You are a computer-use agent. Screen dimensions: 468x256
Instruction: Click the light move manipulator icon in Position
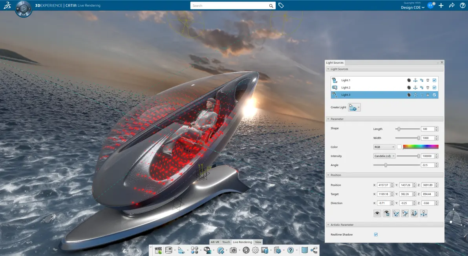pyautogui.click(x=424, y=213)
